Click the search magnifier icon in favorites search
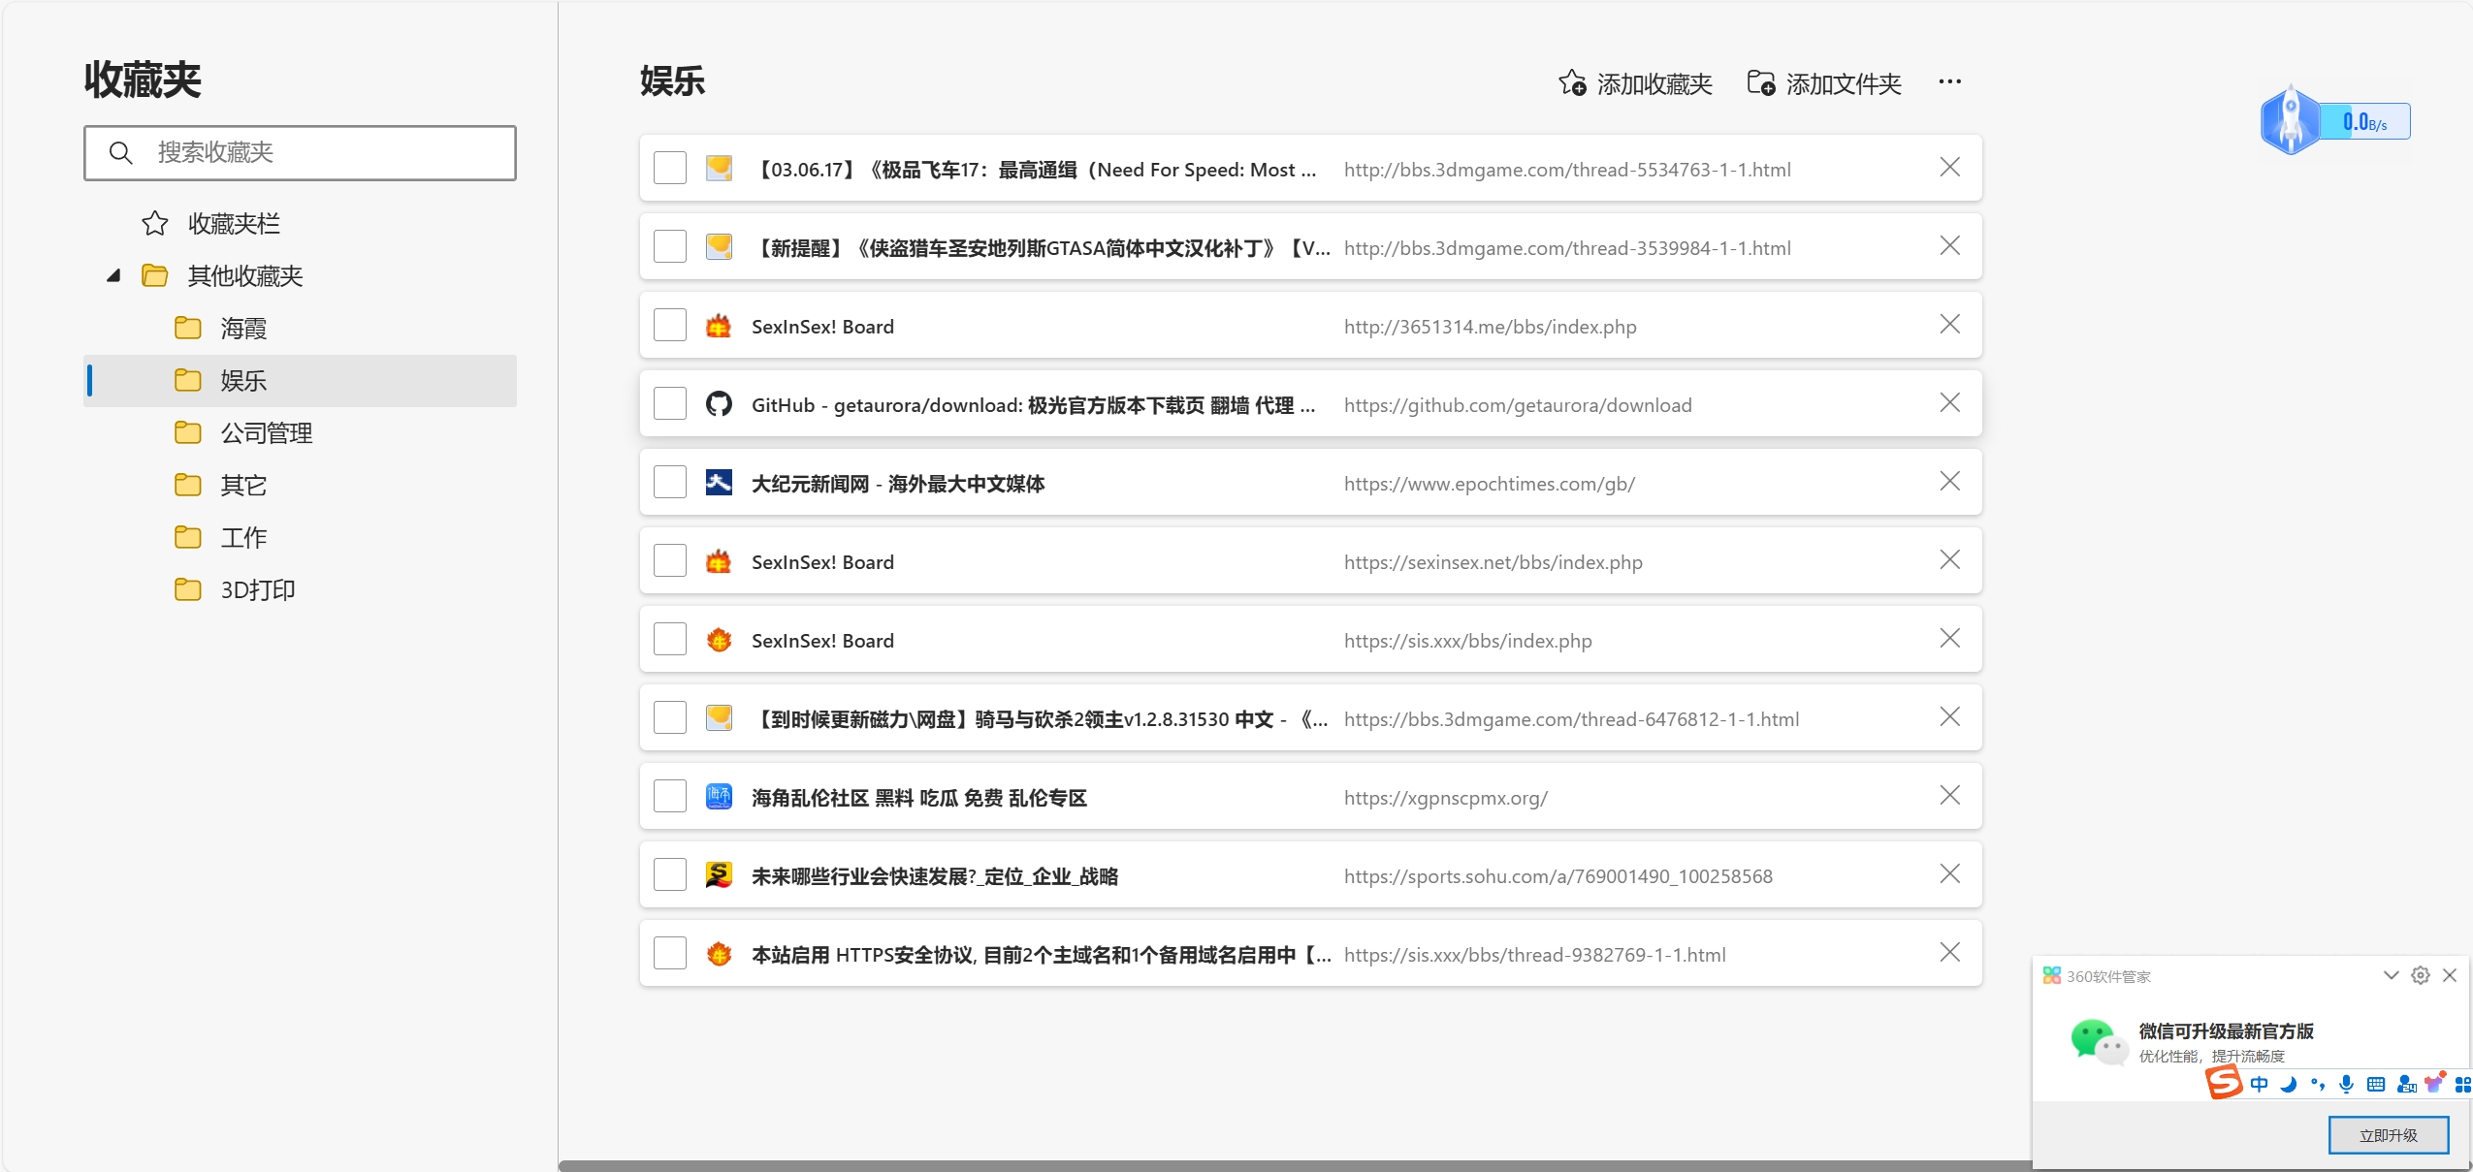This screenshot has width=2473, height=1172. 120,152
